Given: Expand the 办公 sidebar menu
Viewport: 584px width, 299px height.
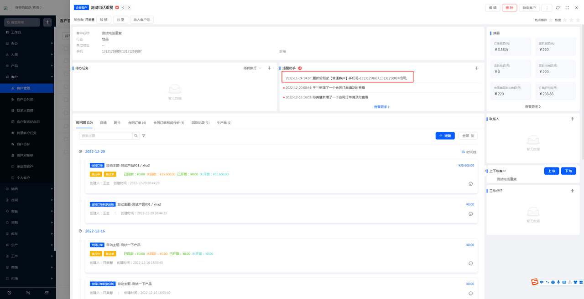Looking at the screenshot, I should (x=27, y=44).
